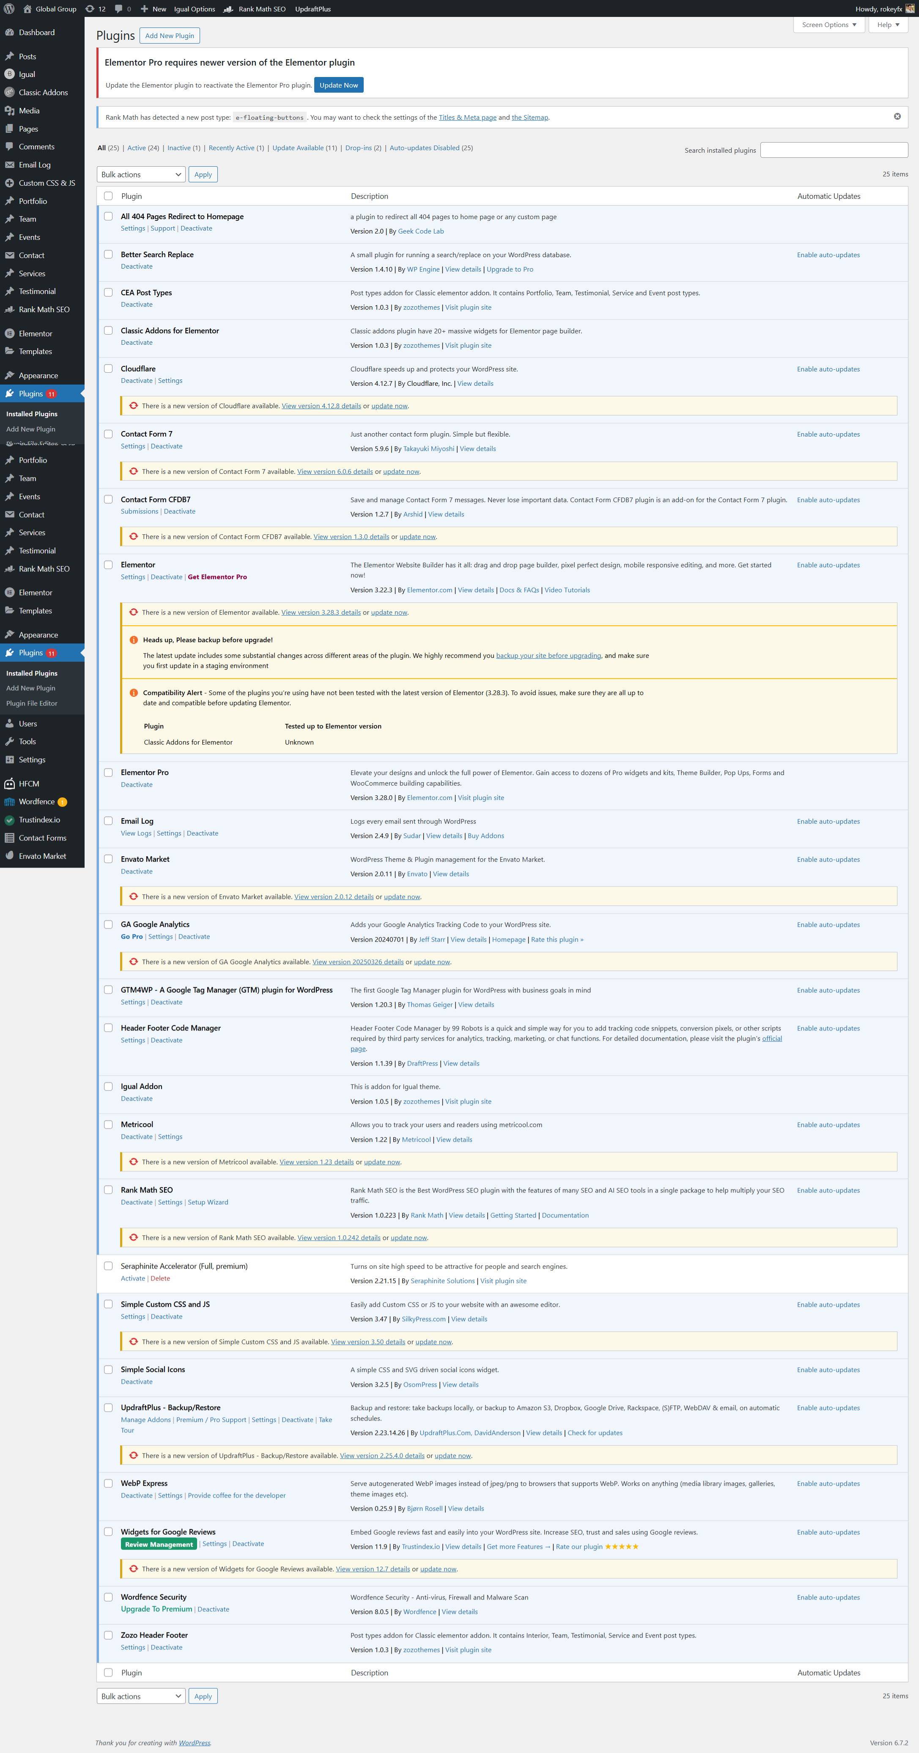Image resolution: width=919 pixels, height=1753 pixels.
Task: Show Drop-ins (2) filter
Action: [x=363, y=148]
